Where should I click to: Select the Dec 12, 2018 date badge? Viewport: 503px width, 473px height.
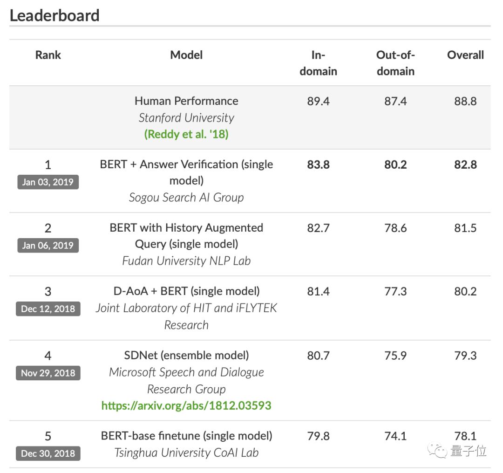pos(48,308)
